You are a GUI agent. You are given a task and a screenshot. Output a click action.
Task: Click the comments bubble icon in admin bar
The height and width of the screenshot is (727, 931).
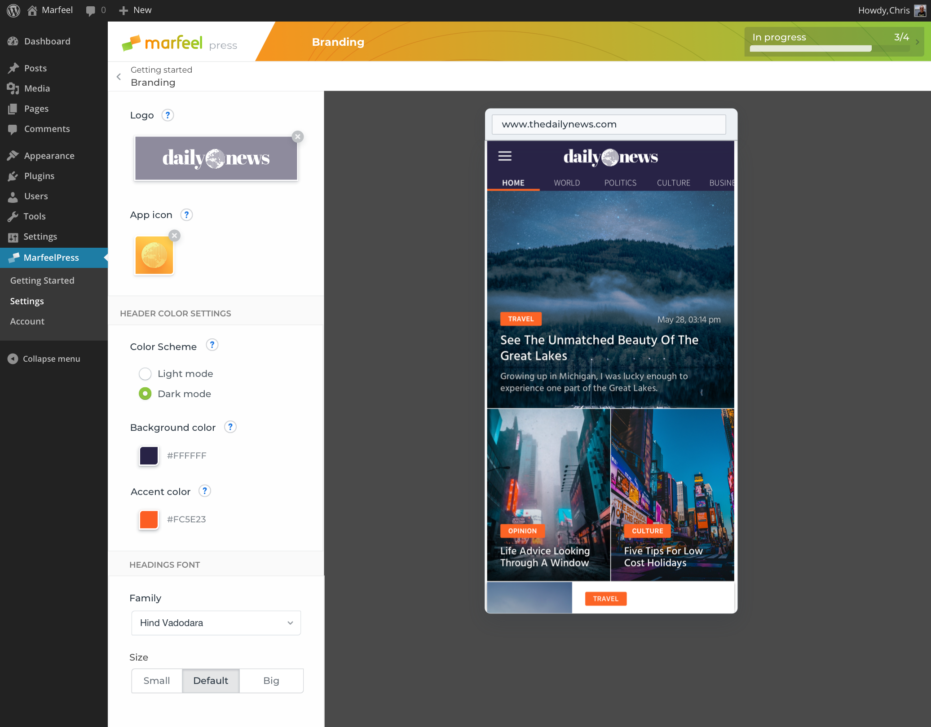coord(91,10)
